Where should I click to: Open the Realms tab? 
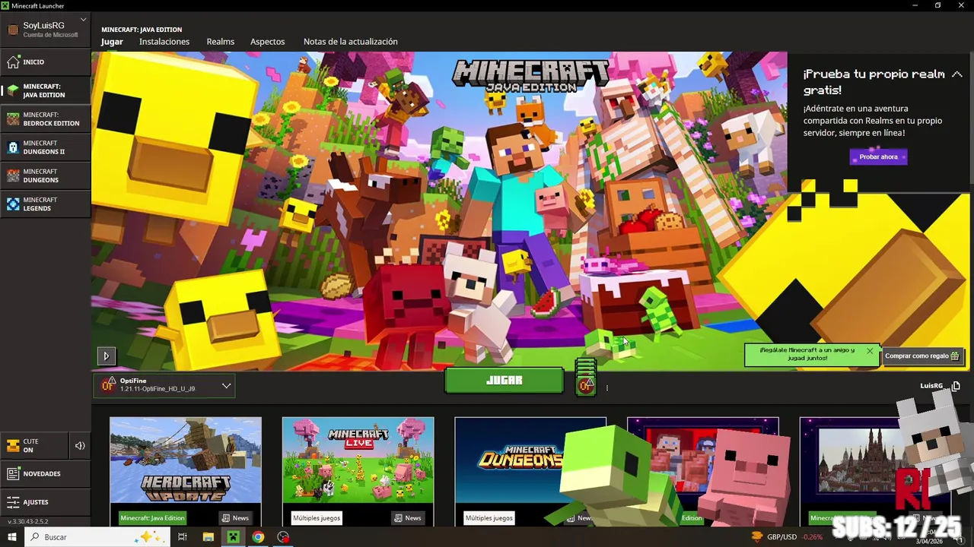tap(221, 42)
